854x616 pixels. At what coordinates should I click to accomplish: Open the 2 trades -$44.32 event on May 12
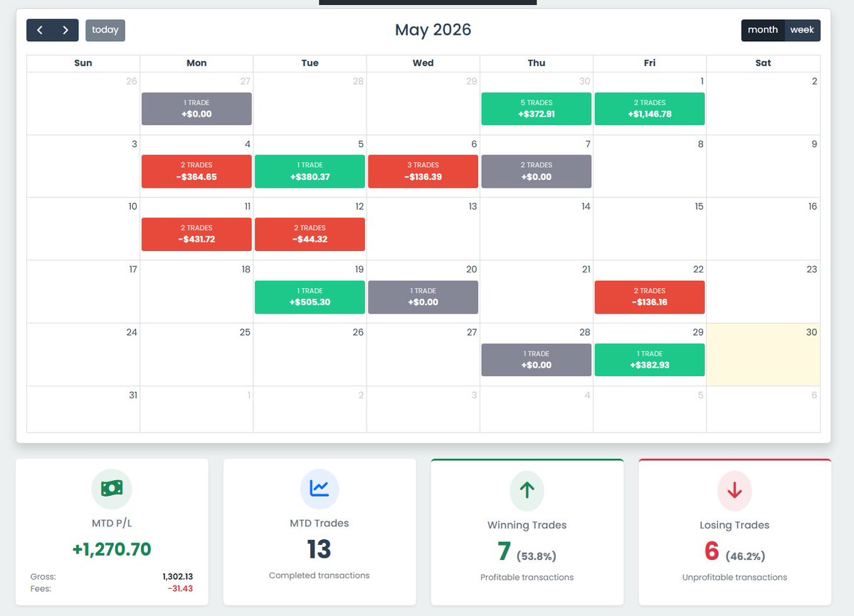click(x=310, y=234)
